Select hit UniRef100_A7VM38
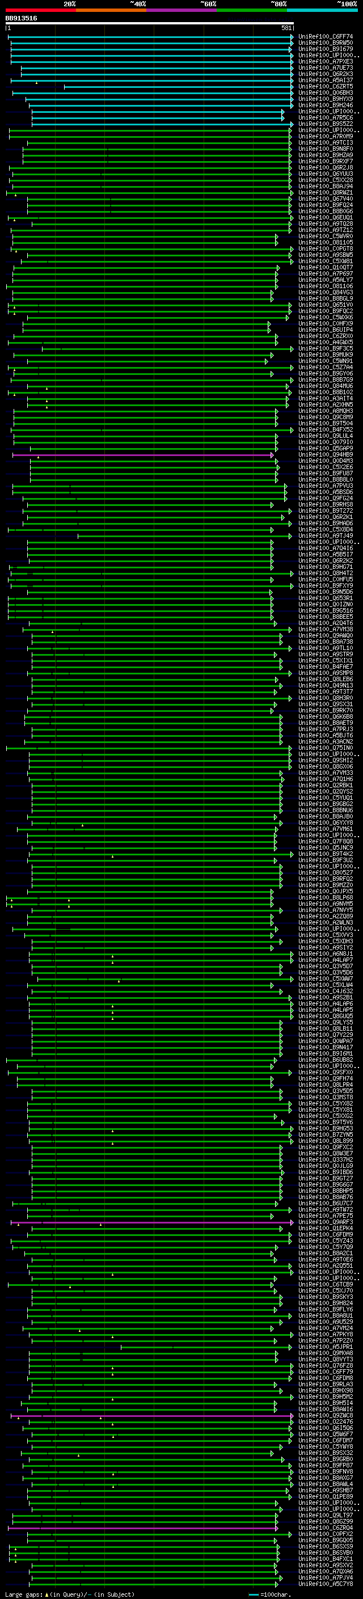The height and width of the screenshot is (1599, 363). tap(326, 630)
